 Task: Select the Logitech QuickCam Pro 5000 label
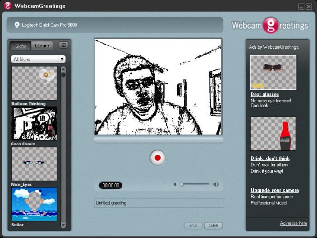(49, 25)
